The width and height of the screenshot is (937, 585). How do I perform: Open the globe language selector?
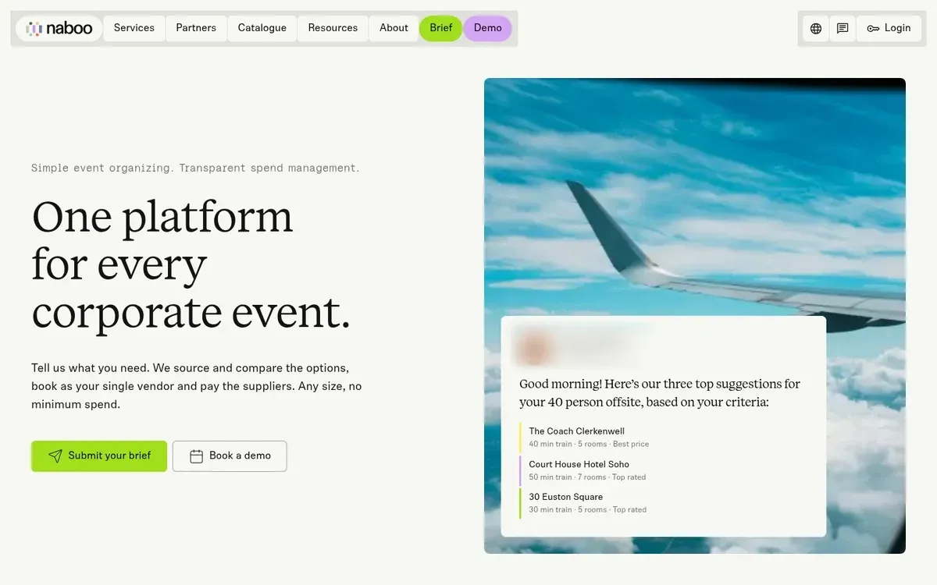pyautogui.click(x=816, y=28)
